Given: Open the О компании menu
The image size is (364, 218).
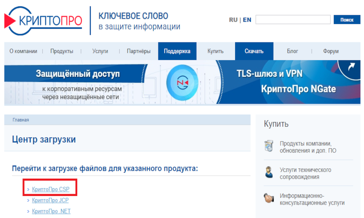Looking at the screenshot, I should click(23, 51).
